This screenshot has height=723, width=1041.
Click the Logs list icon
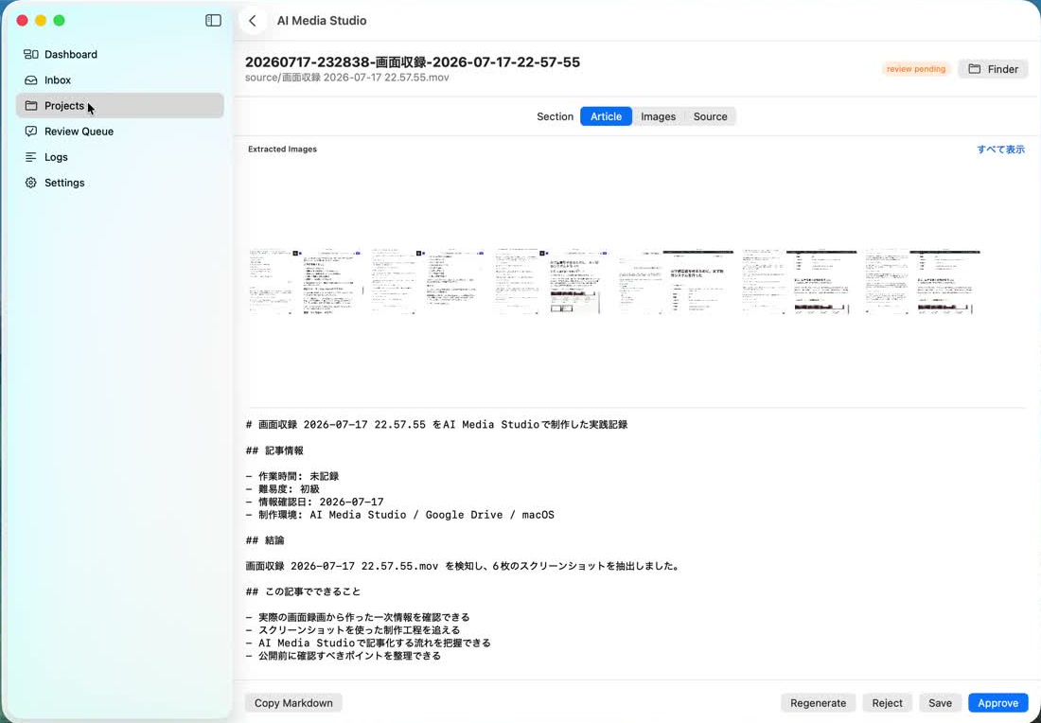[31, 157]
